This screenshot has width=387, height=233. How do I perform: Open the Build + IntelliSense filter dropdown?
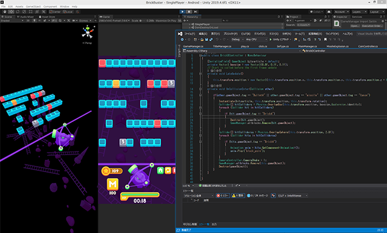[x=293, y=196]
